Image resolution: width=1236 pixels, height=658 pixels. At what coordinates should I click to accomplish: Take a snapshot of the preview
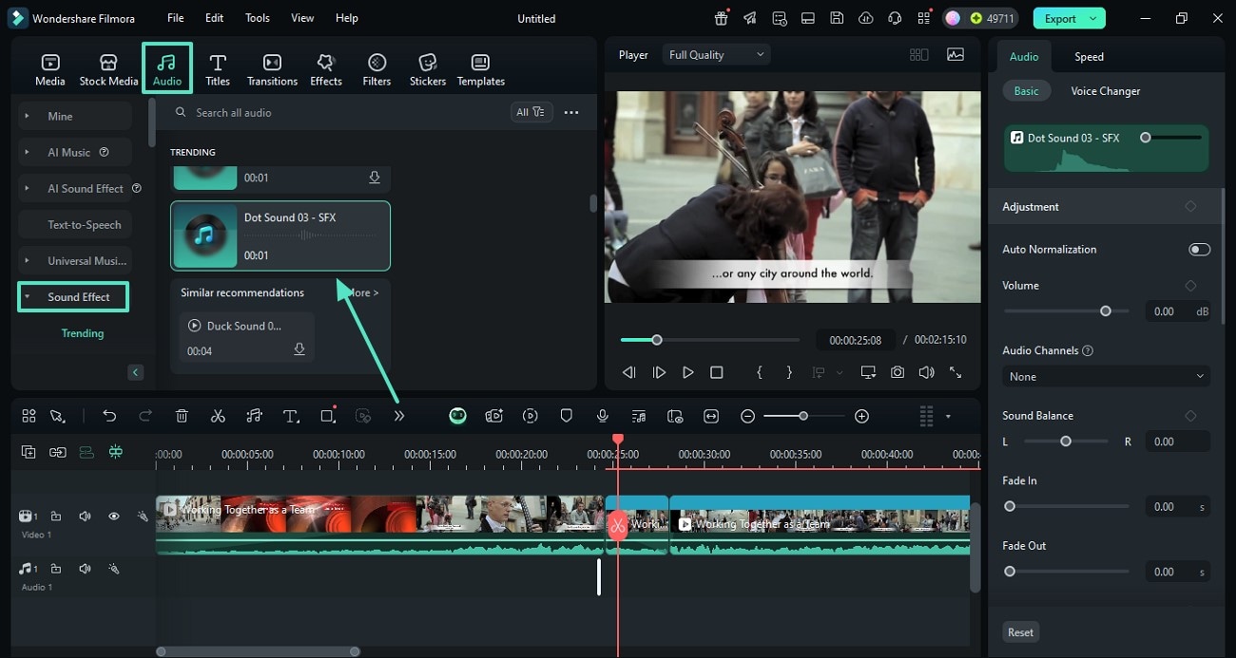point(898,373)
